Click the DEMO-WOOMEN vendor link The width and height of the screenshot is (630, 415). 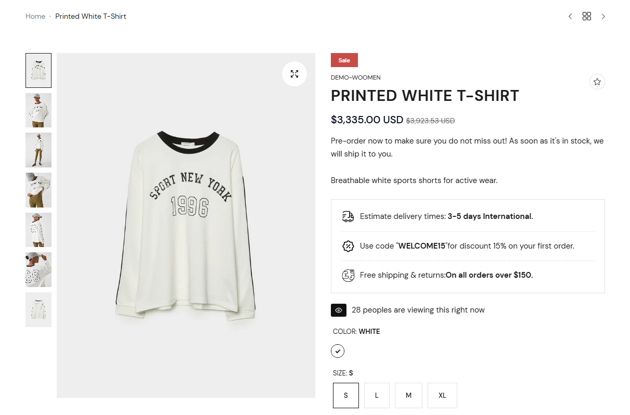pyautogui.click(x=356, y=77)
